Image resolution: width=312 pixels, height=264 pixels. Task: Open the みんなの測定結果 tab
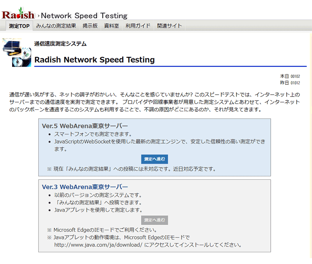56,26
